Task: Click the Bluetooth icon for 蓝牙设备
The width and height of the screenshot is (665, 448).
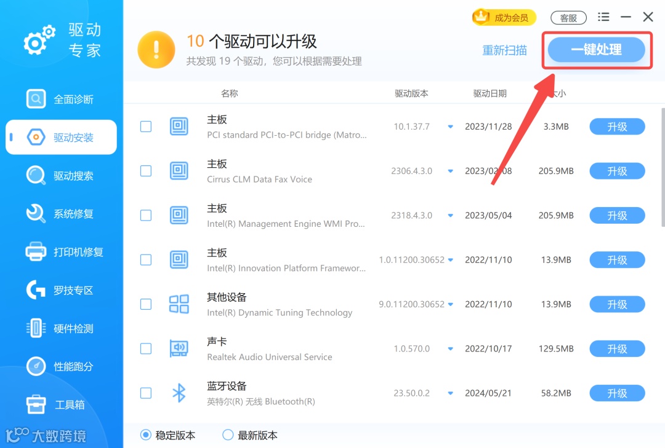Action: 179,393
